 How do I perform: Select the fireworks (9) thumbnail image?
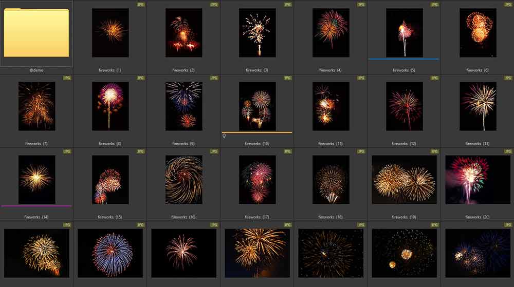coord(183,106)
